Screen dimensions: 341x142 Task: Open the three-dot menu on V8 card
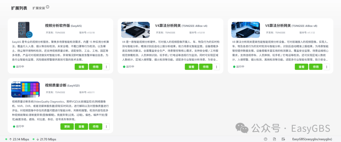click(327, 67)
